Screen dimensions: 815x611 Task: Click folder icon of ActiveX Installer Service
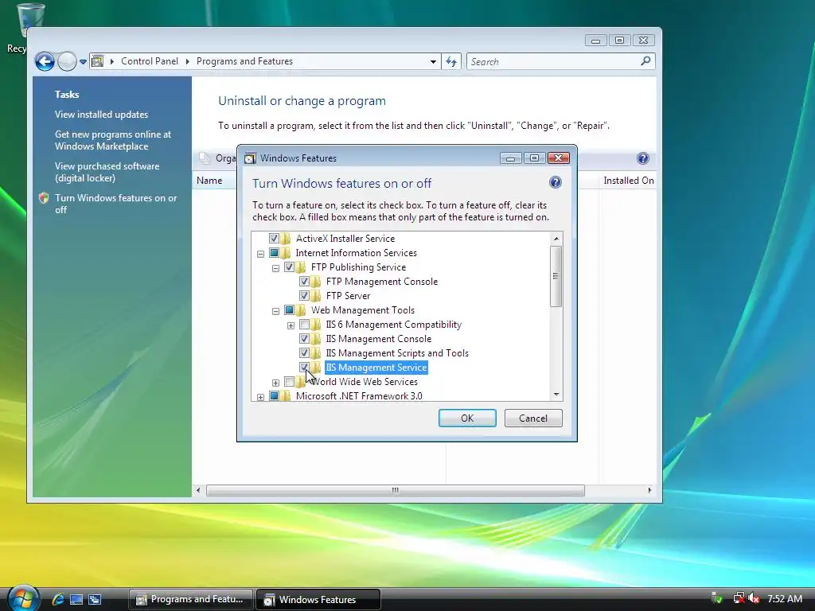(286, 239)
